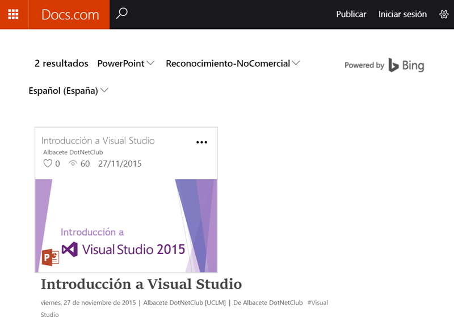Open the three-dot more options menu
454x317 pixels.
[x=201, y=142]
